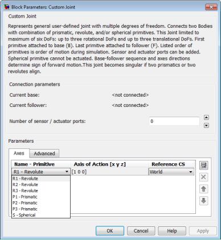Click the delete primitive X icon
Viewport: 221px width, 240px height.
tap(203, 177)
